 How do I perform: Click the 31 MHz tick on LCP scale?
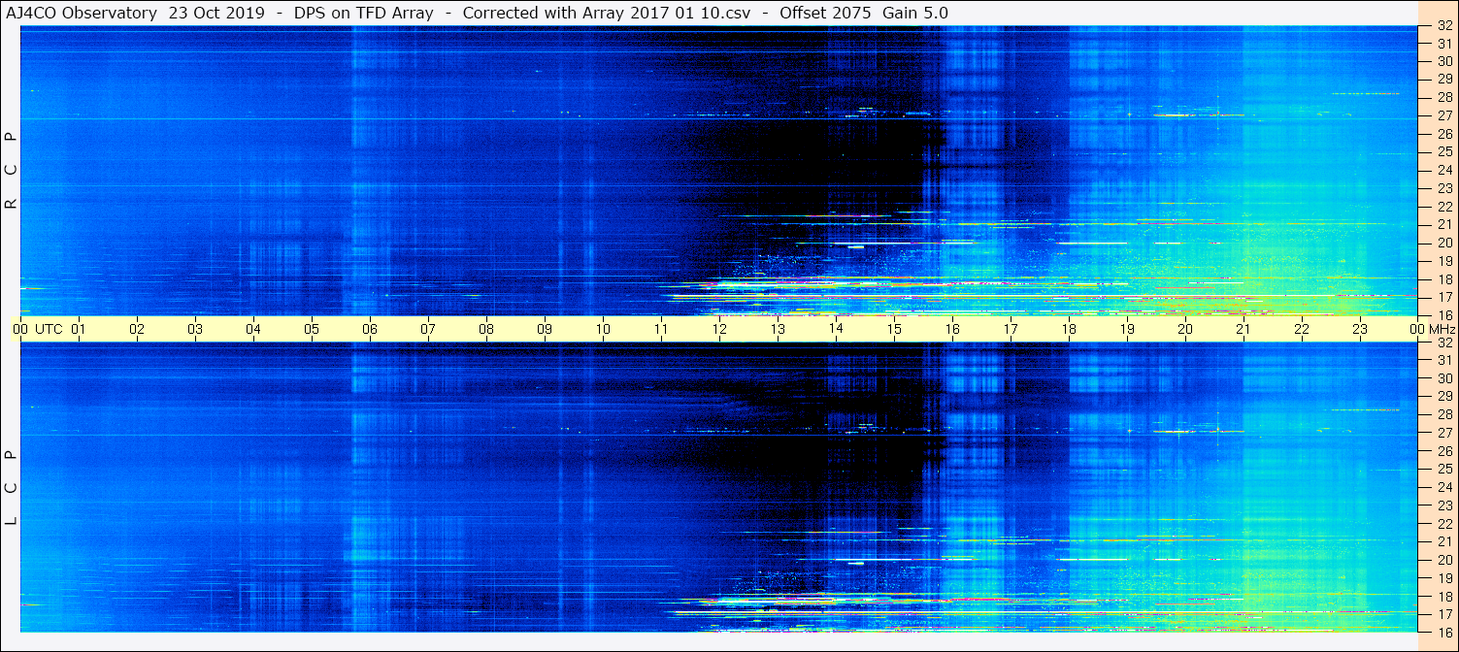tap(1444, 360)
